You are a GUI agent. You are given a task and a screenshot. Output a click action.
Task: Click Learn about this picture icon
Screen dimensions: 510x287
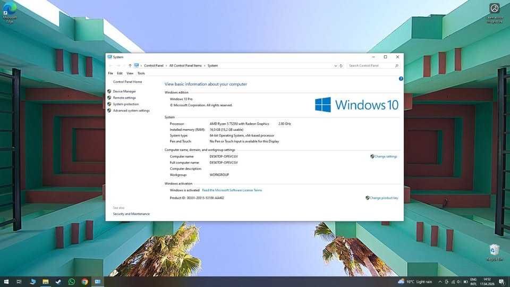tap(495, 13)
